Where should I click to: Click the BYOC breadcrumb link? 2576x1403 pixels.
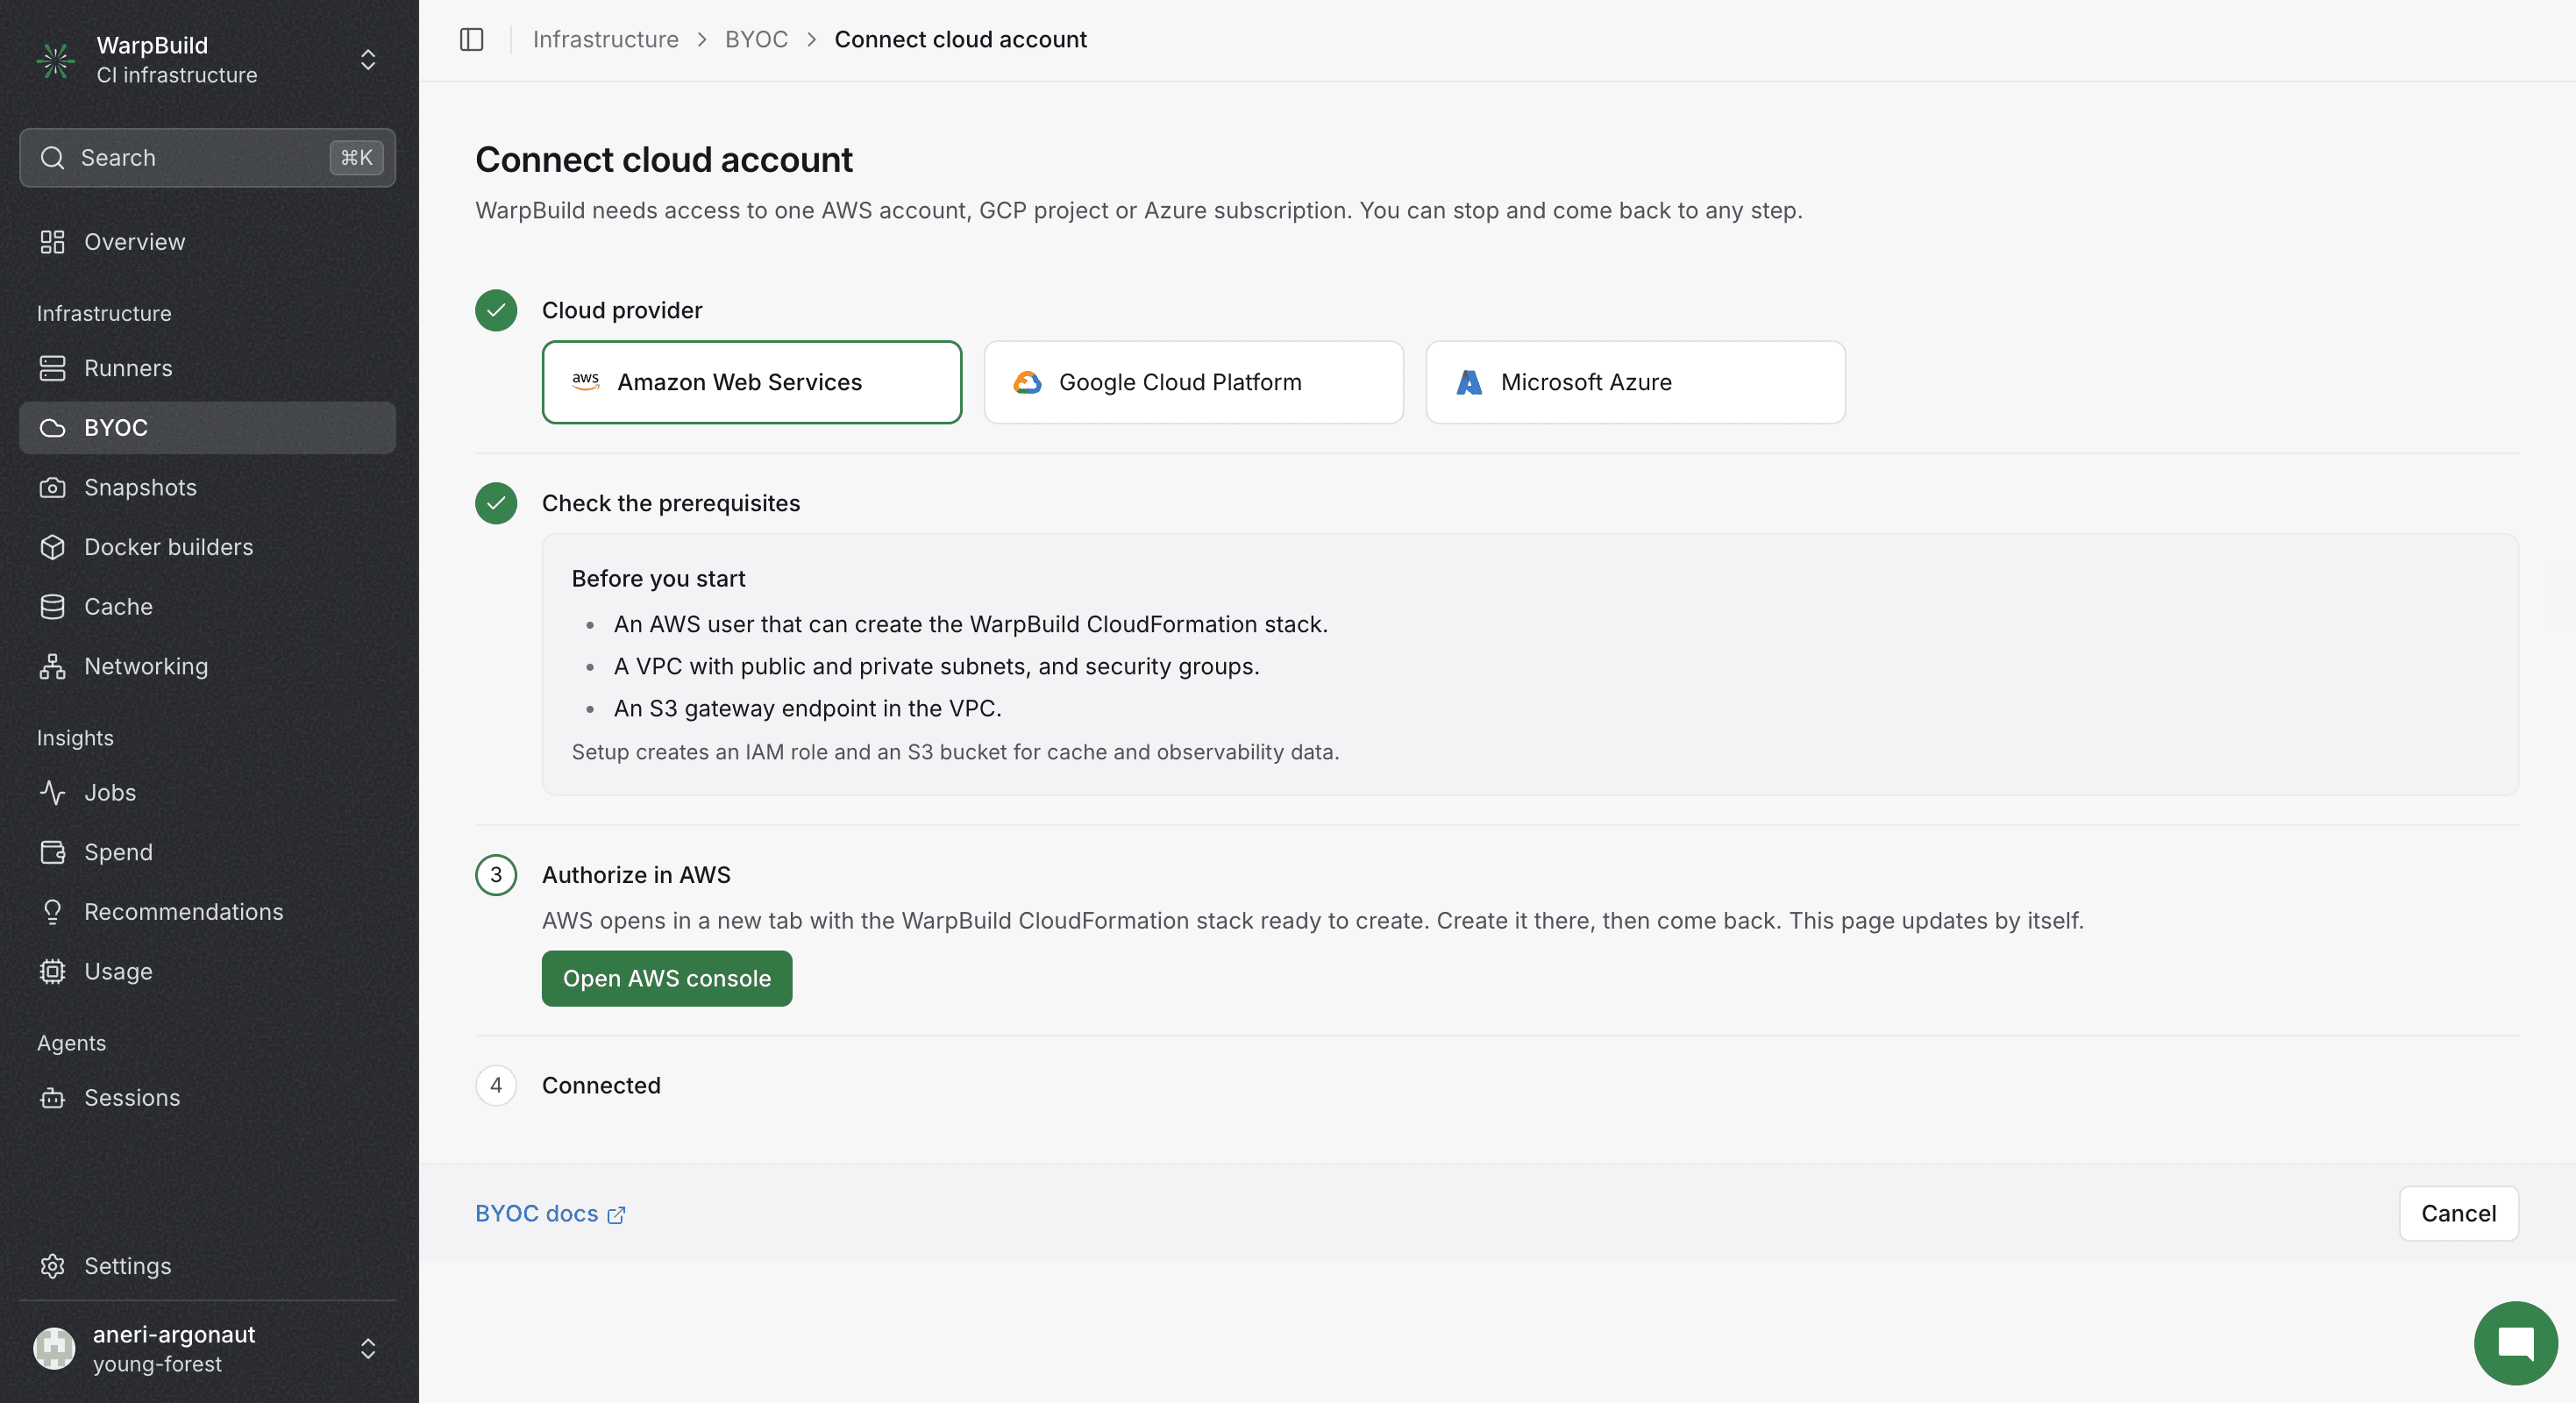(x=756, y=39)
